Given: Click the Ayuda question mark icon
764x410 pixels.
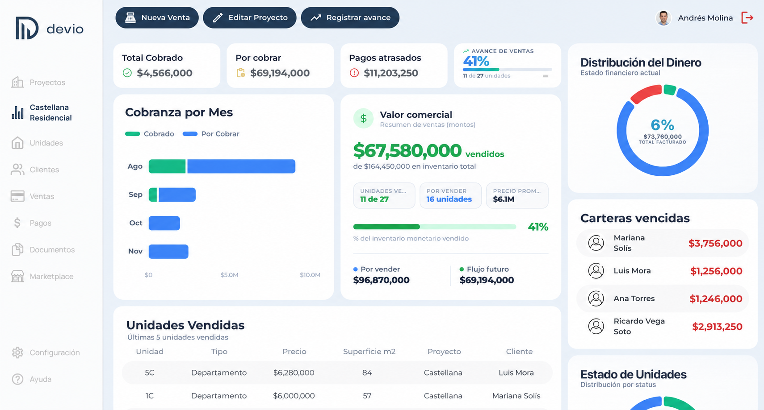Looking at the screenshot, I should [x=17, y=379].
